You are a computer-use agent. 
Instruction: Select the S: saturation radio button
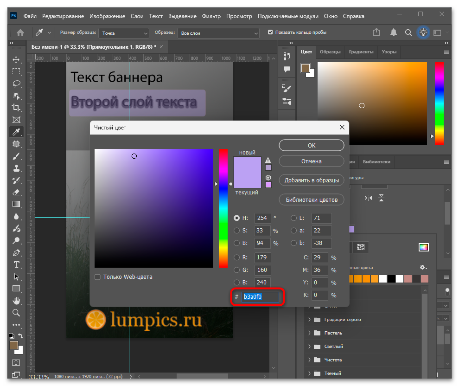(236, 231)
